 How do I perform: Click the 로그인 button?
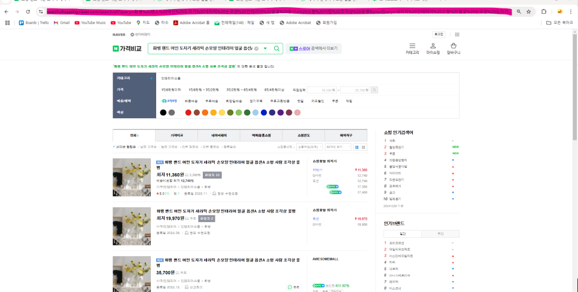point(439,35)
